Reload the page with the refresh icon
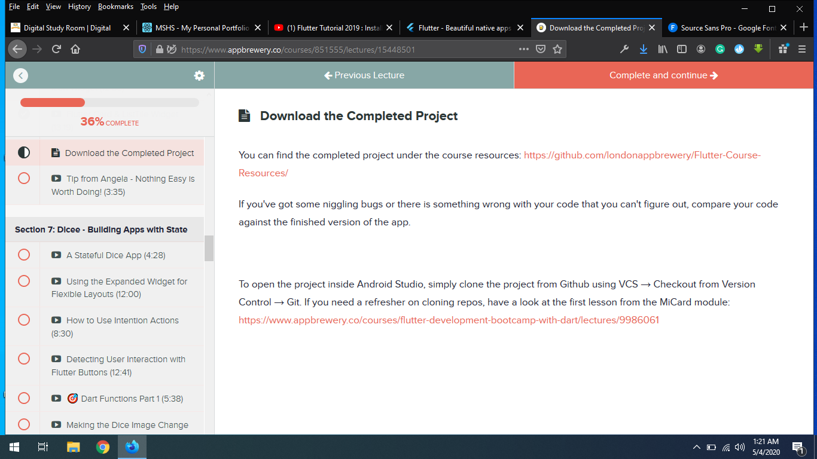This screenshot has height=459, width=817. click(56, 50)
